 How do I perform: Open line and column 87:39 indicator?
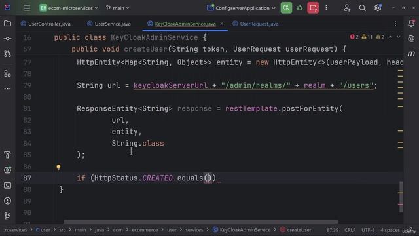coord(333,230)
